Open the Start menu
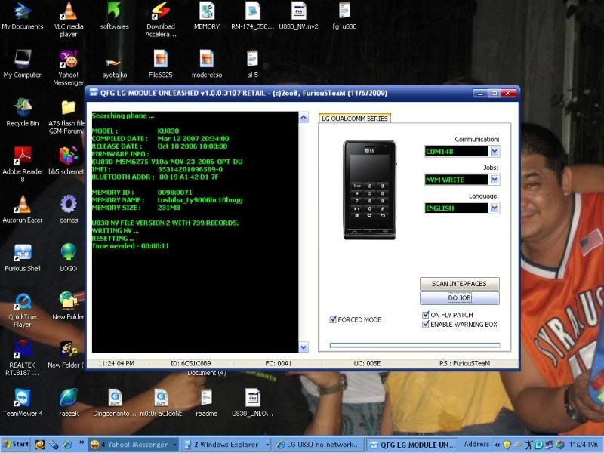The image size is (604, 453). pyautogui.click(x=16, y=445)
